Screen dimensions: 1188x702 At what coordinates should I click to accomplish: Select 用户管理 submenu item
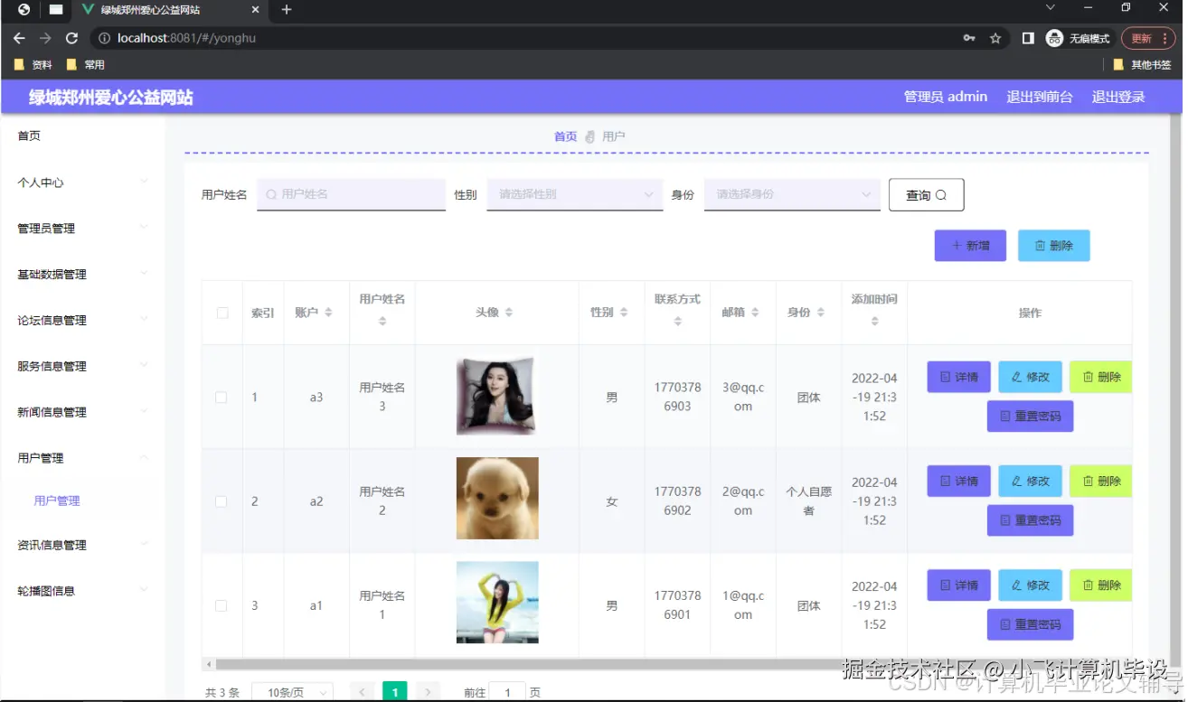(x=57, y=501)
